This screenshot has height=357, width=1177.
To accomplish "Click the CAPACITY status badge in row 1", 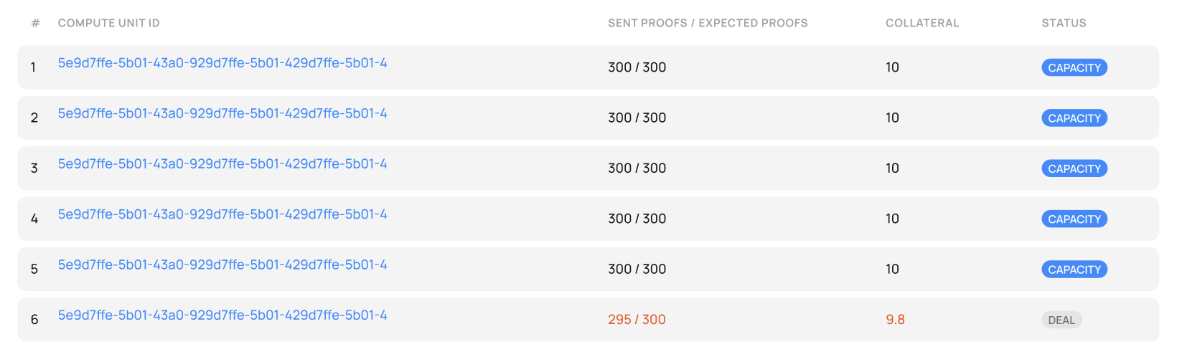I will [x=1074, y=67].
